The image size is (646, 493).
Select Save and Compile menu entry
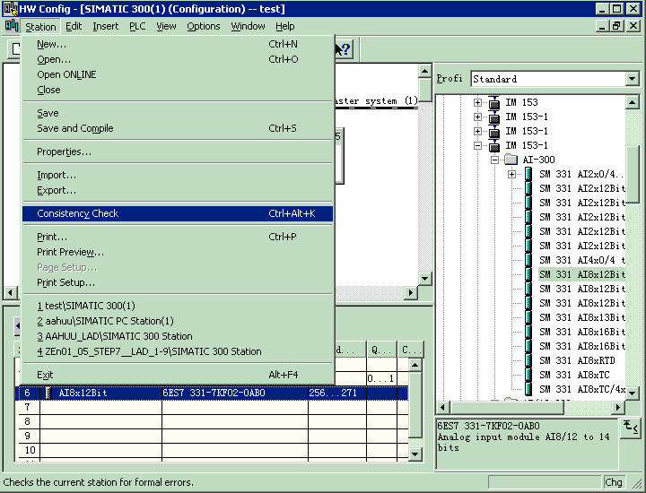click(75, 128)
